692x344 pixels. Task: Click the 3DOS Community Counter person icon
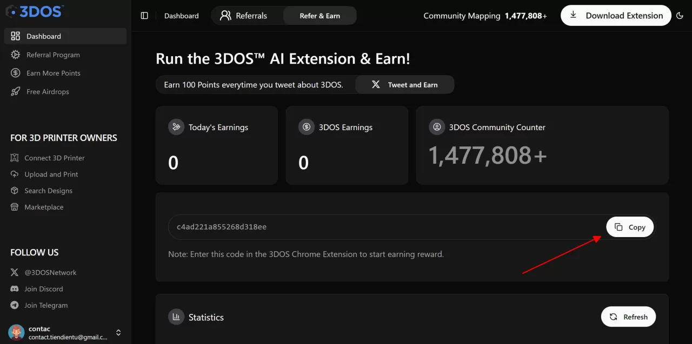(437, 127)
